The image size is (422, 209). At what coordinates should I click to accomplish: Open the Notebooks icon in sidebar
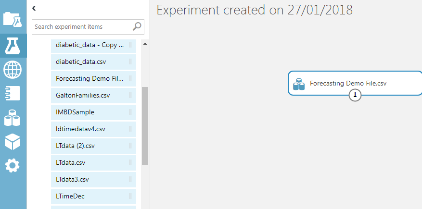coord(13,93)
